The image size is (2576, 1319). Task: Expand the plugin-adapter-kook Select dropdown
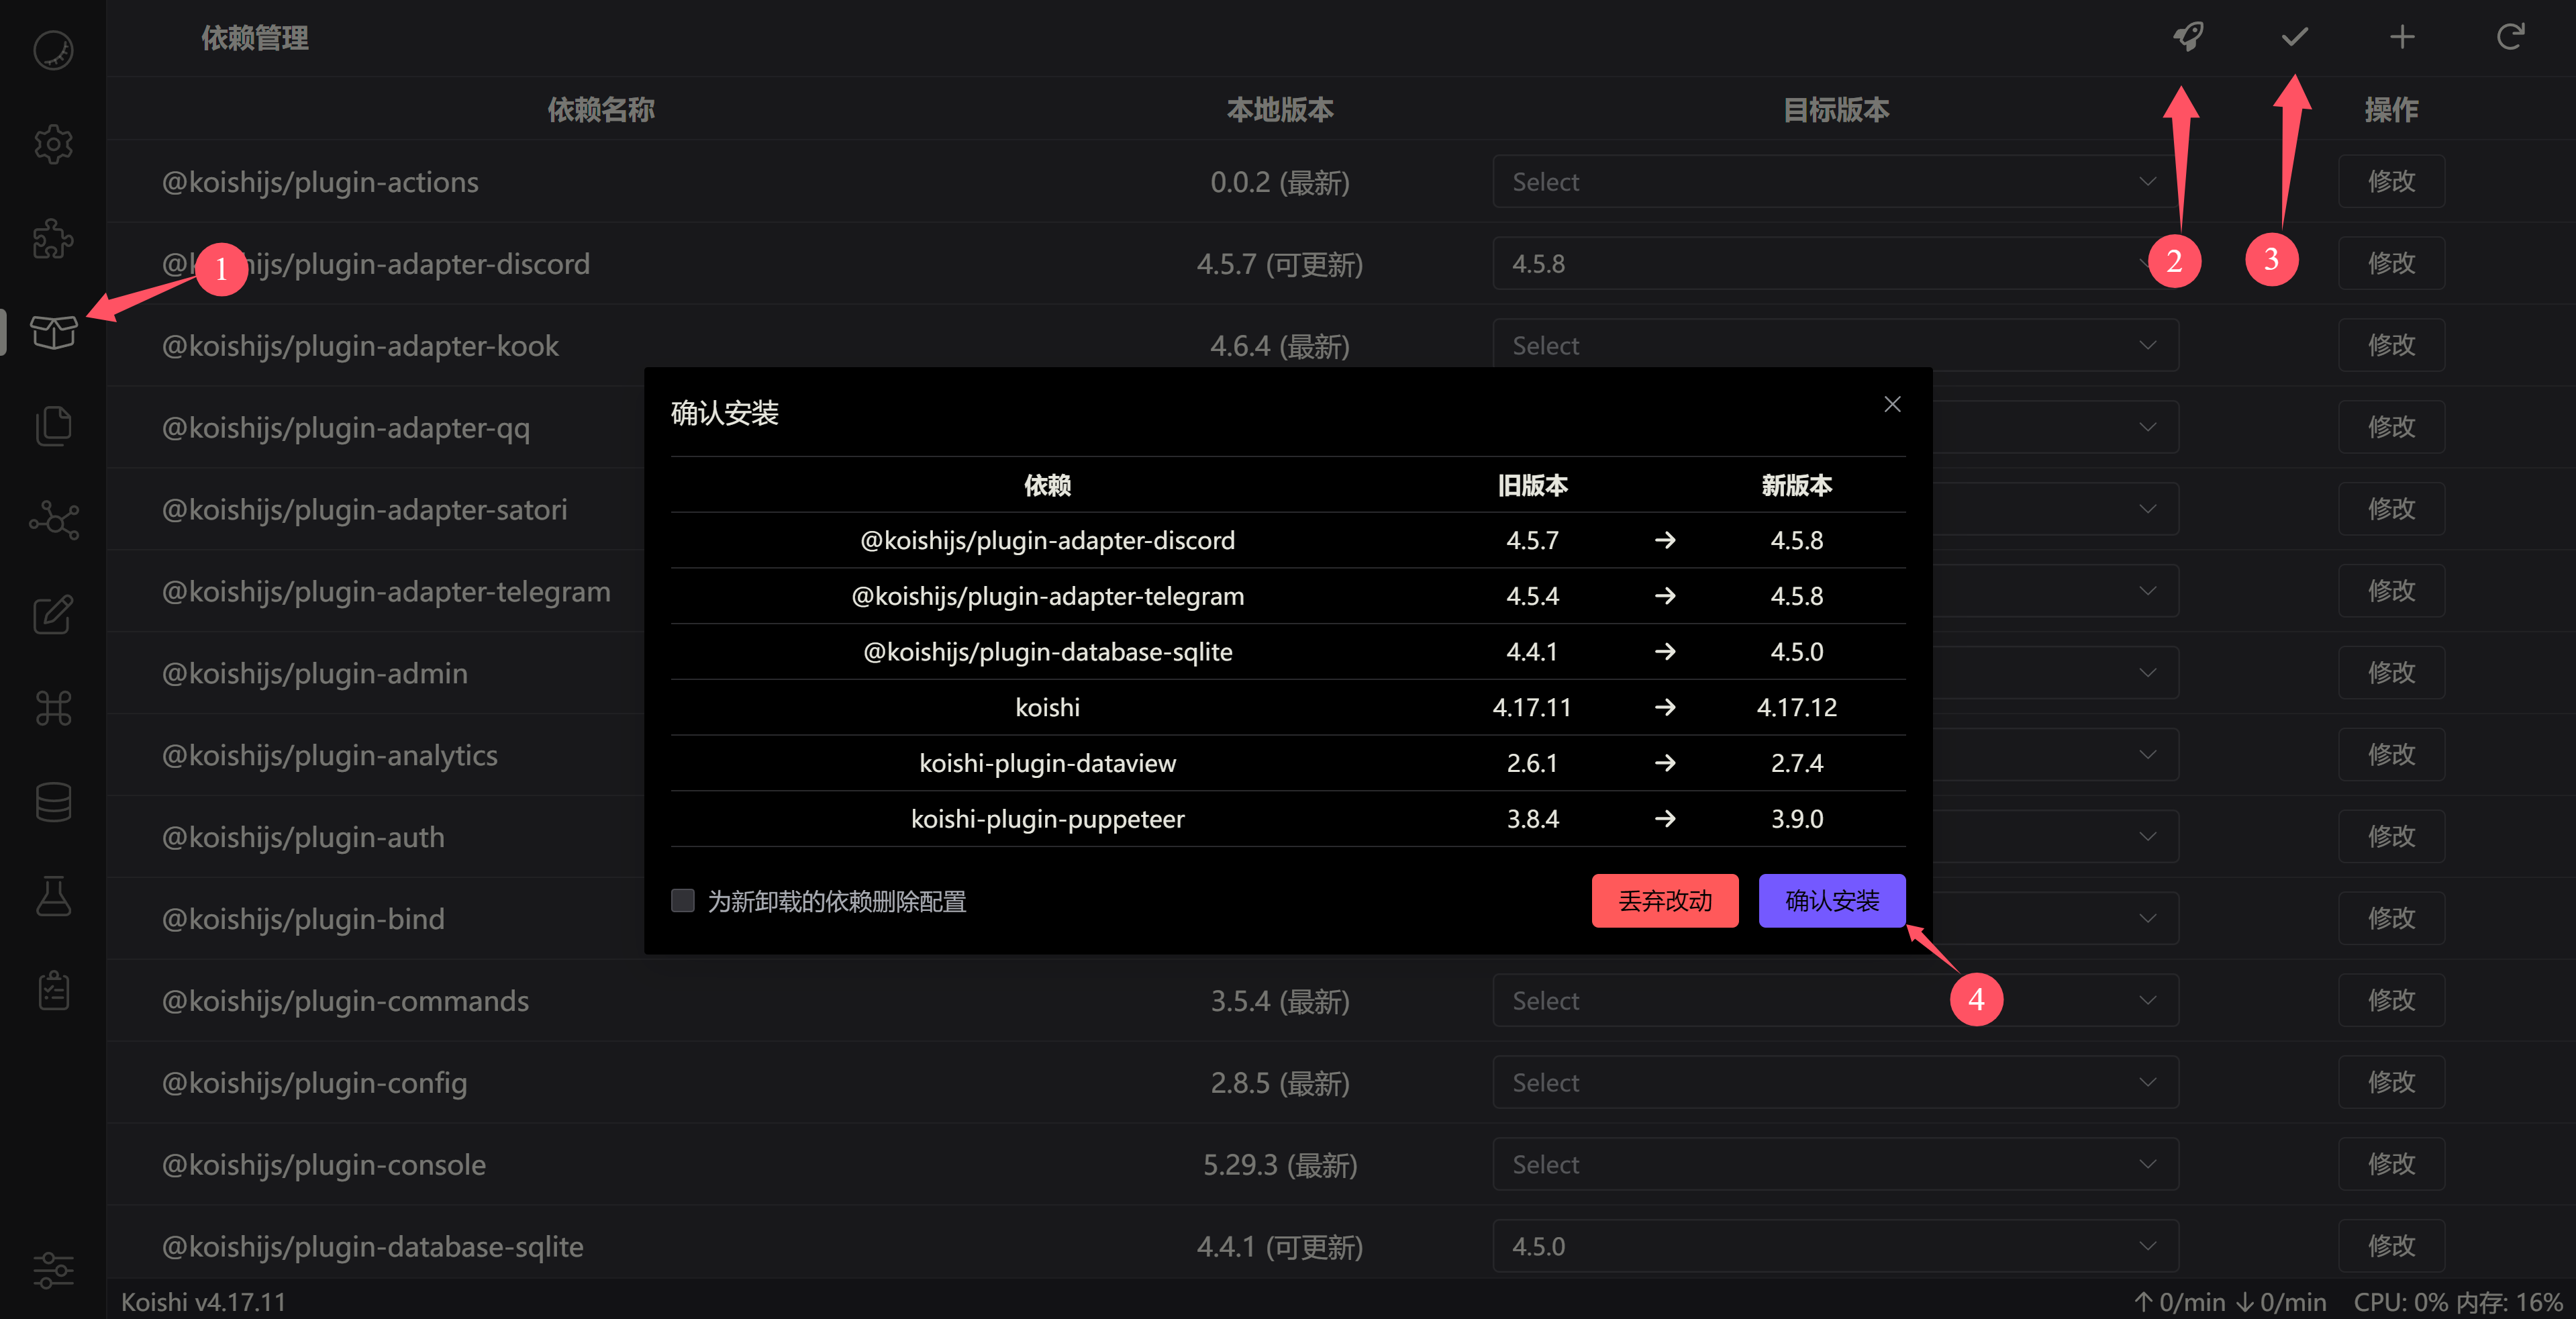pos(1835,345)
